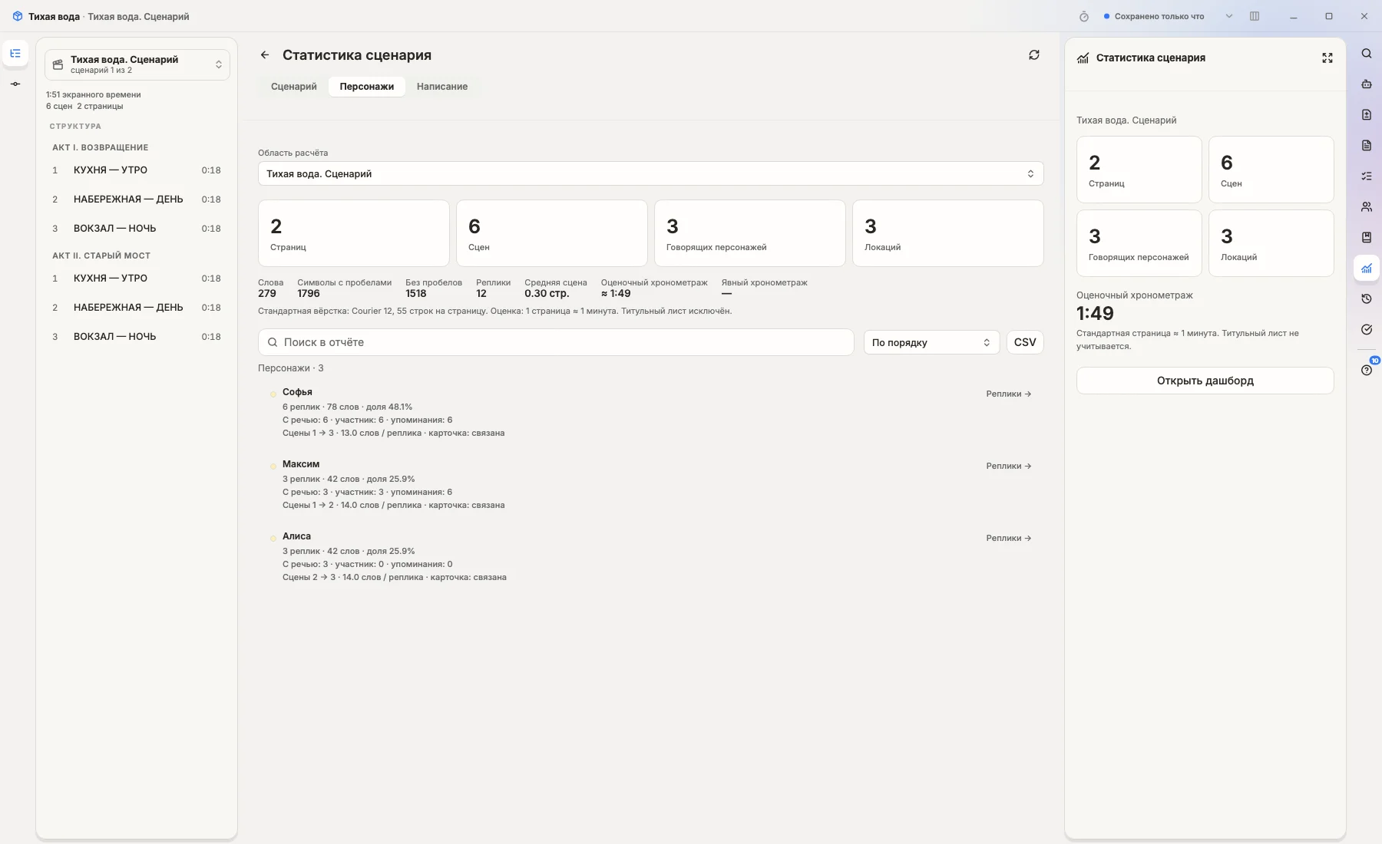This screenshot has height=844, width=1382.
Task: Open the AI assistant robot icon
Action: [x=1367, y=84]
